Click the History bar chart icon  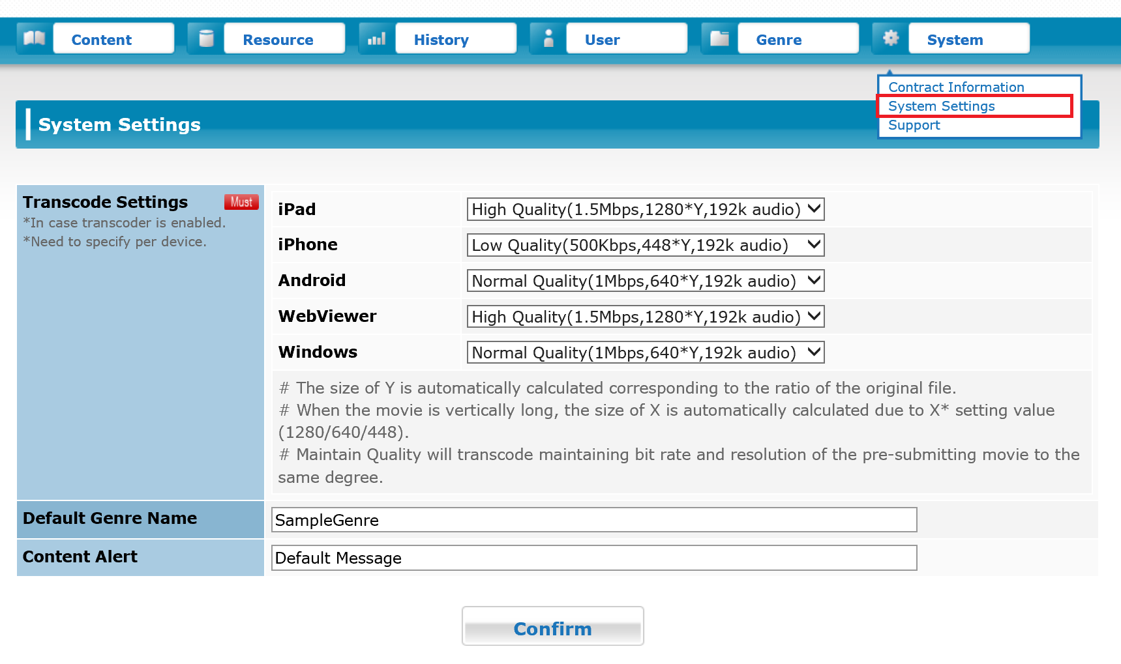(376, 38)
